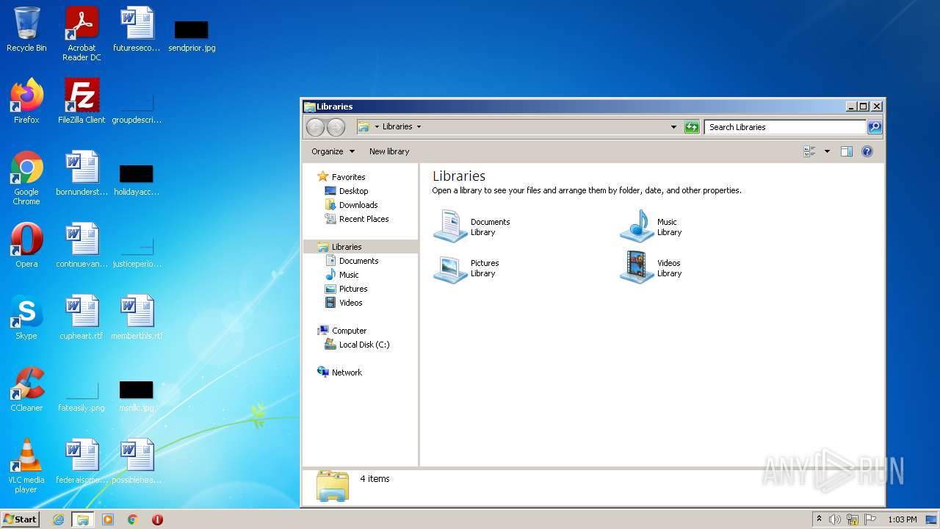Click the Forward navigation arrow
The width and height of the screenshot is (940, 529).
pyautogui.click(x=336, y=127)
